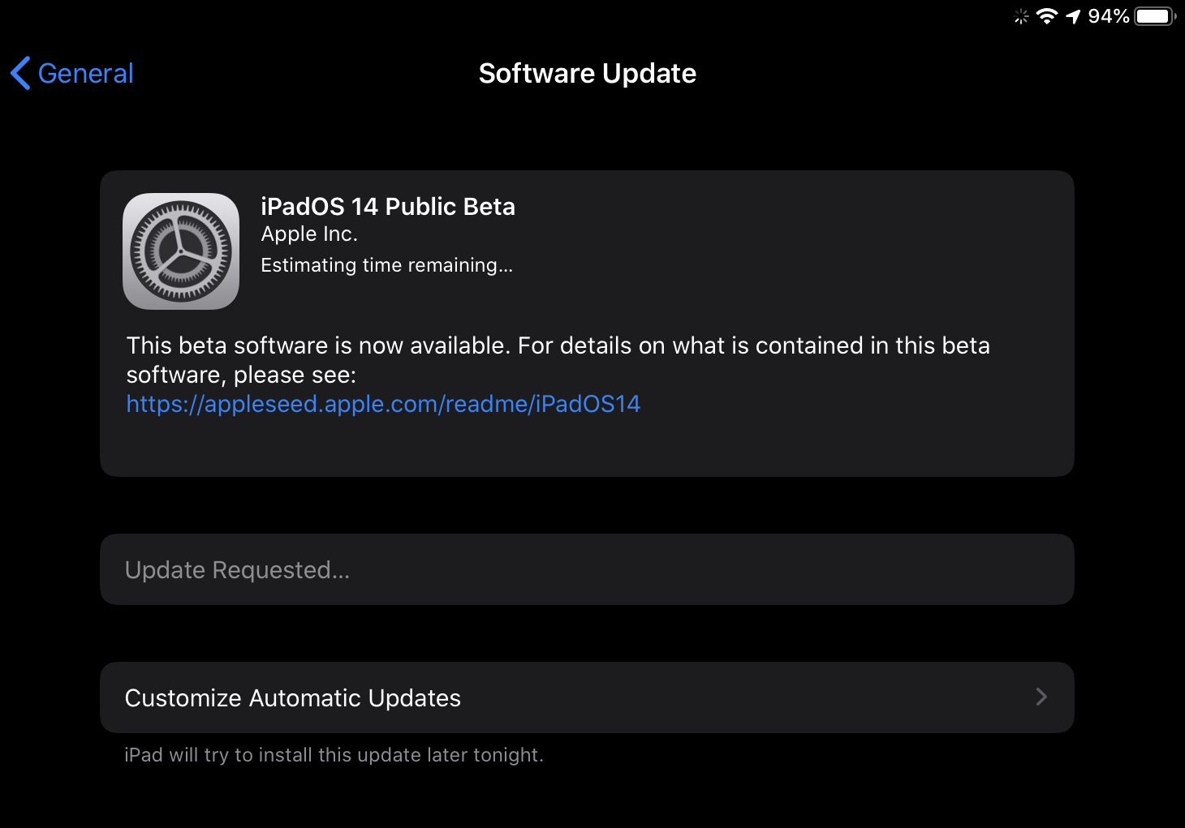Open the appleseed.apple.com readme link
1185x828 pixels.
pyautogui.click(x=383, y=404)
